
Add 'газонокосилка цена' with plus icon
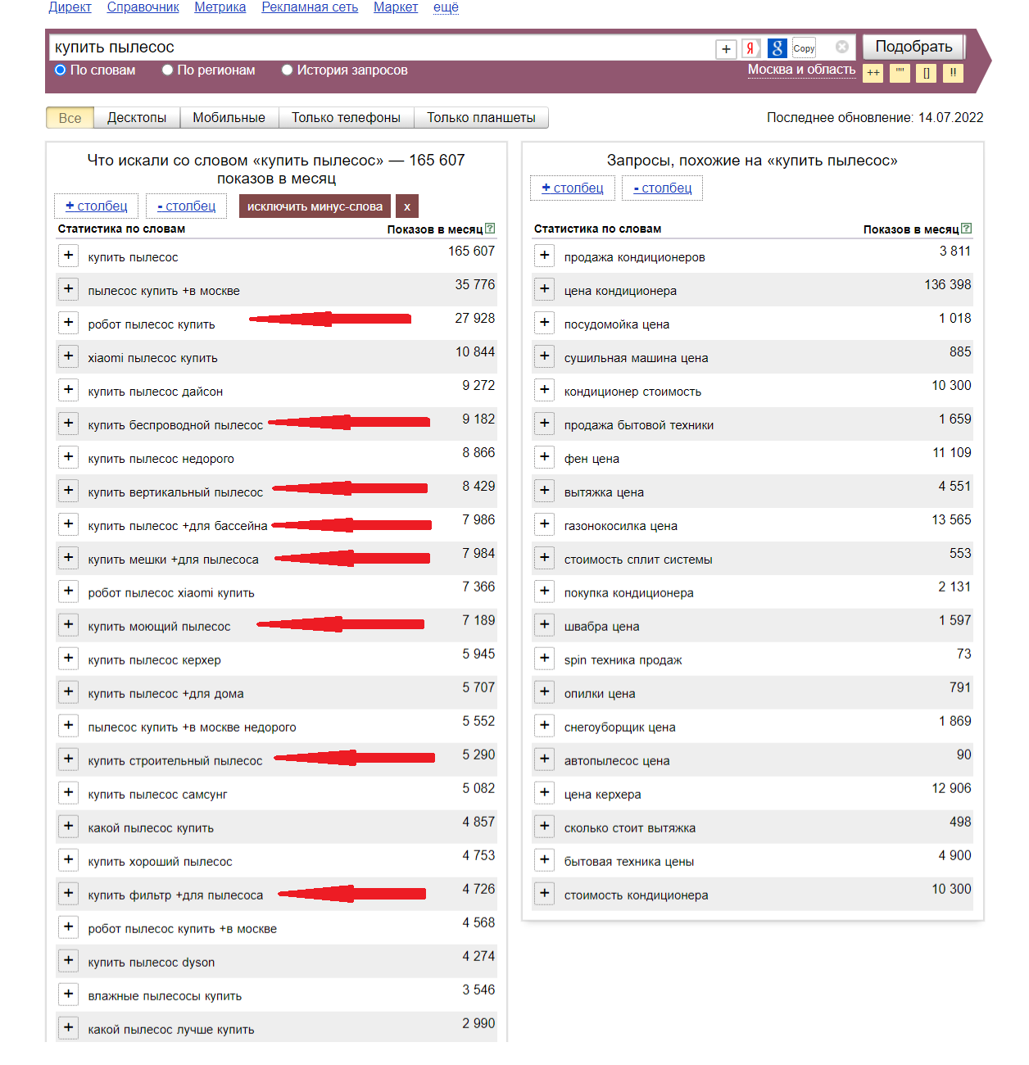pos(545,524)
